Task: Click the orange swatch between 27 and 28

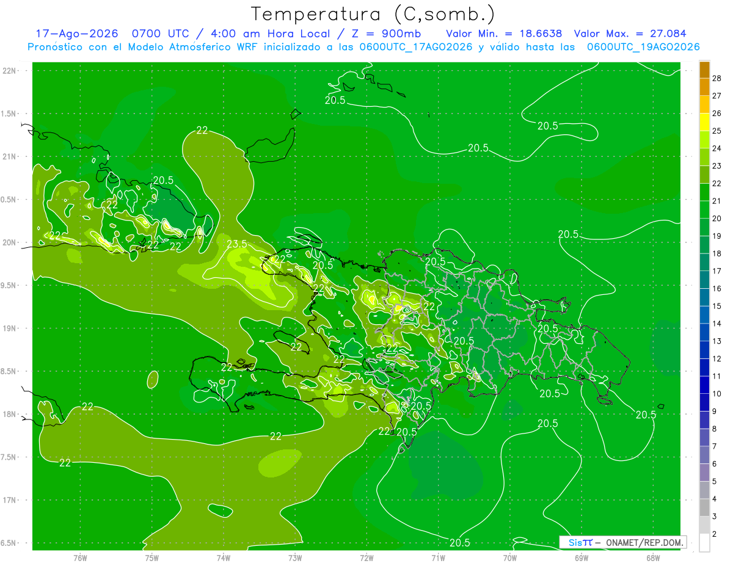Action: (704, 87)
